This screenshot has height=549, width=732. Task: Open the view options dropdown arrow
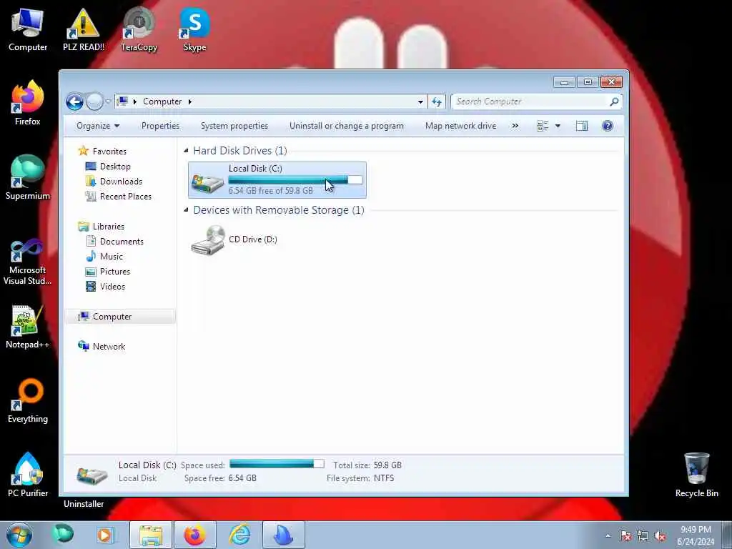[x=558, y=126]
